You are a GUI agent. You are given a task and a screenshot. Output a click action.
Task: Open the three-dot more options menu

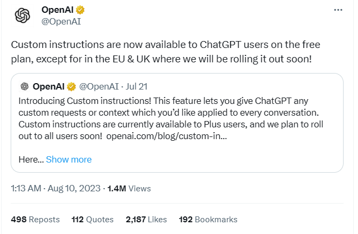click(338, 10)
